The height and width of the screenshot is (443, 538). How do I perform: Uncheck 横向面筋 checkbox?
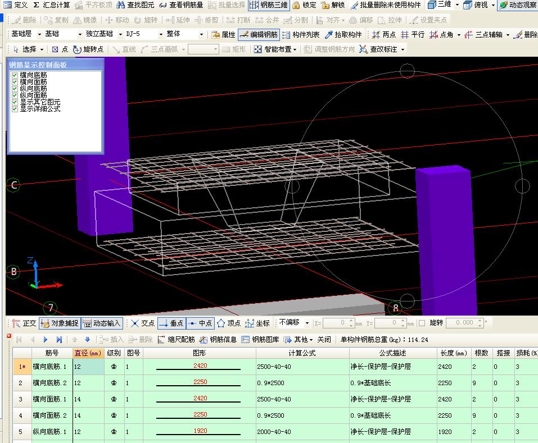15,82
